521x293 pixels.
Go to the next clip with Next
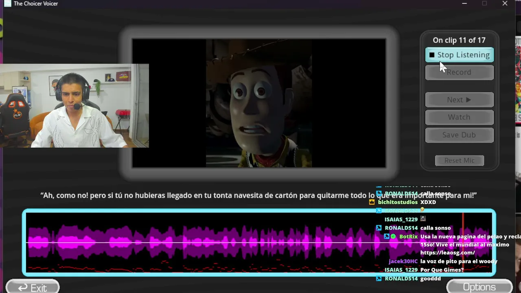coord(459,100)
